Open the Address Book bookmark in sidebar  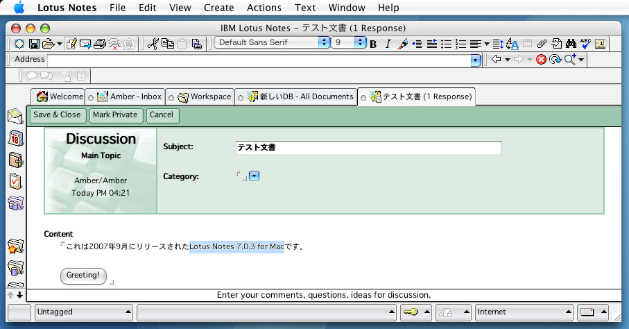tap(16, 160)
